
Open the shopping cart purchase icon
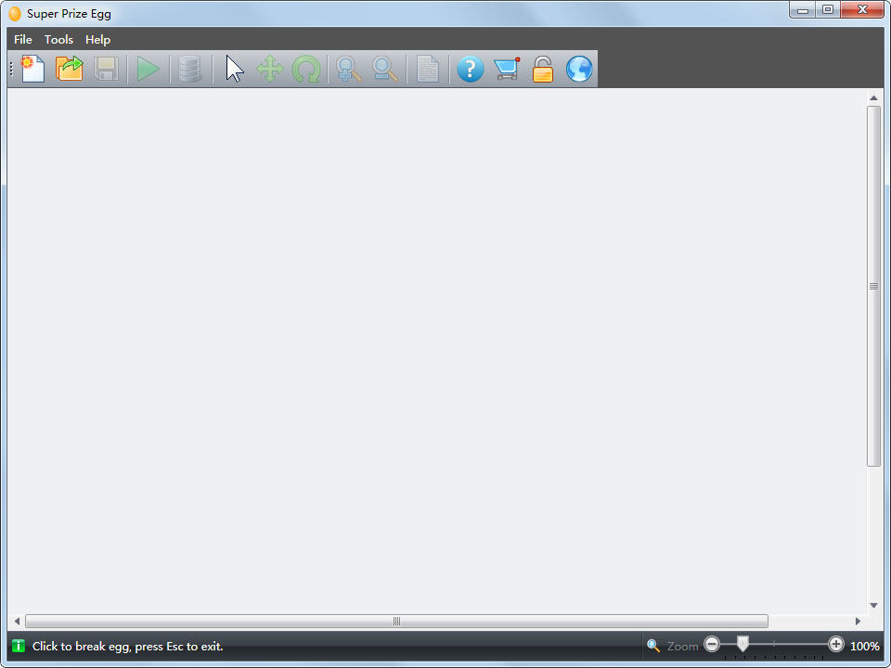click(x=507, y=70)
